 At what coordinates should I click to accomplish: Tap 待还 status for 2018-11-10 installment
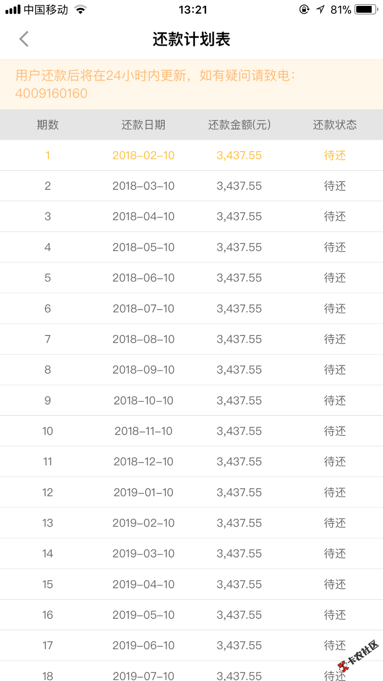(x=335, y=431)
